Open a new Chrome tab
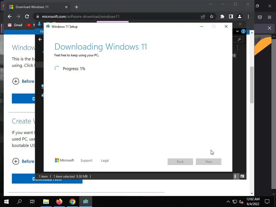The height and width of the screenshot is (207, 276). 76,7
